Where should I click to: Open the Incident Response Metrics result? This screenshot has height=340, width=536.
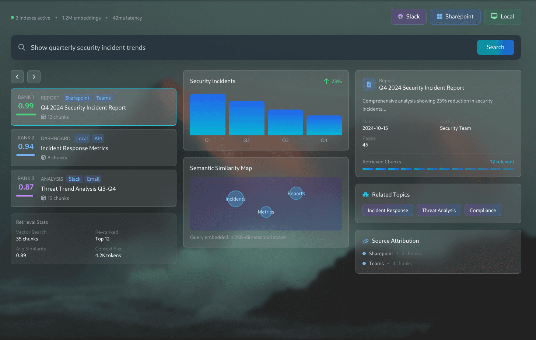pos(94,148)
